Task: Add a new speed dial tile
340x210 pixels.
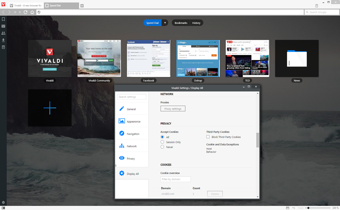Action: click(50, 108)
